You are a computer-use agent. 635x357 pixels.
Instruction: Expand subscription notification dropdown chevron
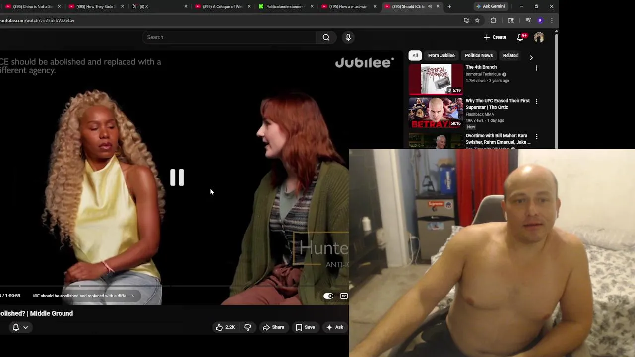[x=26, y=327]
